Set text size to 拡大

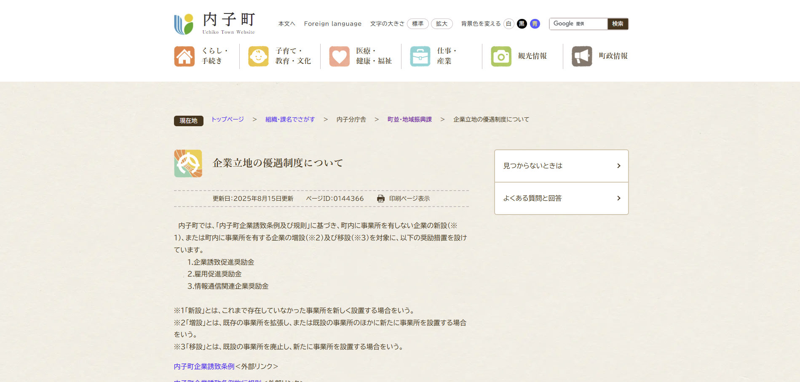[442, 24]
